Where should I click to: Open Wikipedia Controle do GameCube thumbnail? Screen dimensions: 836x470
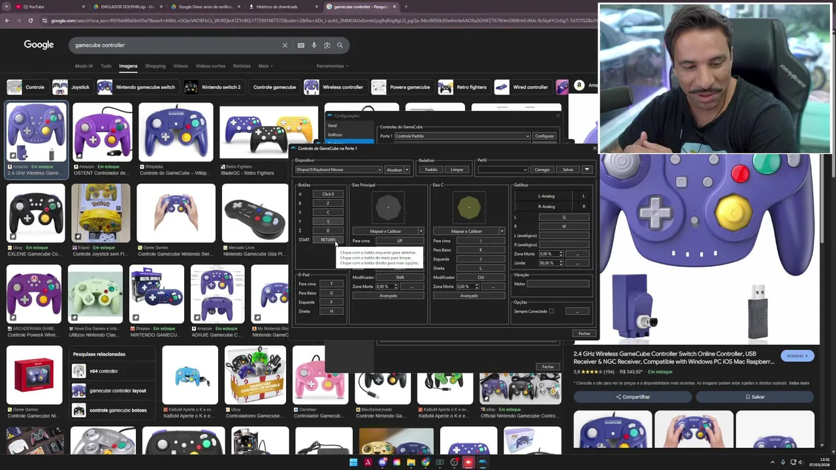click(x=176, y=132)
